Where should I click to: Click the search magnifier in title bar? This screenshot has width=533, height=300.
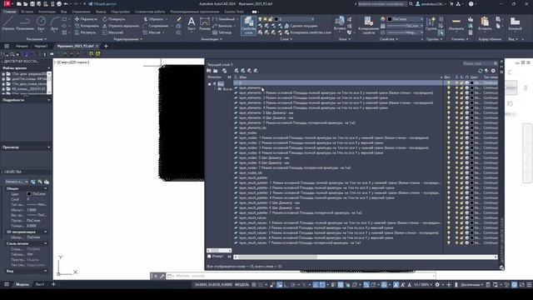click(x=411, y=3)
